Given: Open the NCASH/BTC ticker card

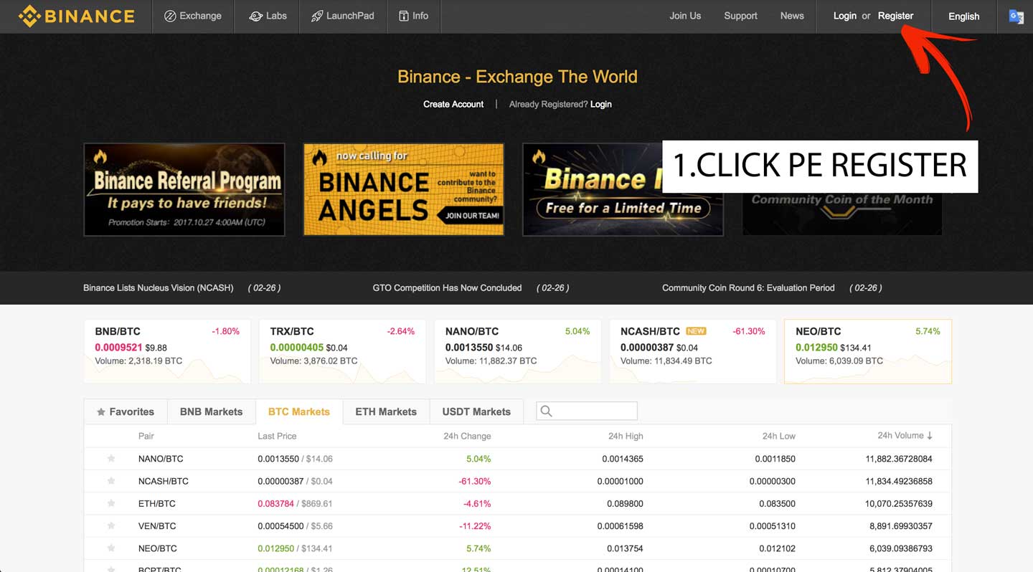Looking at the screenshot, I should (693, 351).
